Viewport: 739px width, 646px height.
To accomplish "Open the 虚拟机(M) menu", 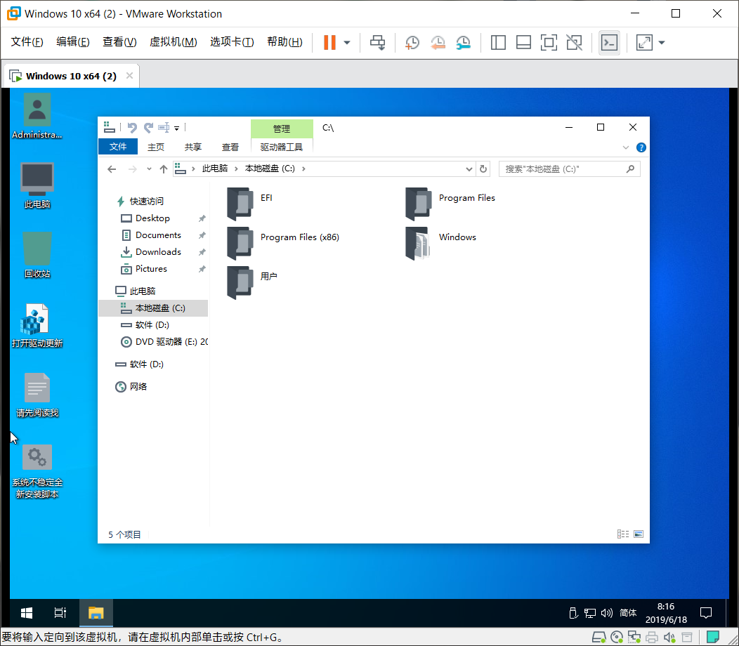I will coord(173,42).
